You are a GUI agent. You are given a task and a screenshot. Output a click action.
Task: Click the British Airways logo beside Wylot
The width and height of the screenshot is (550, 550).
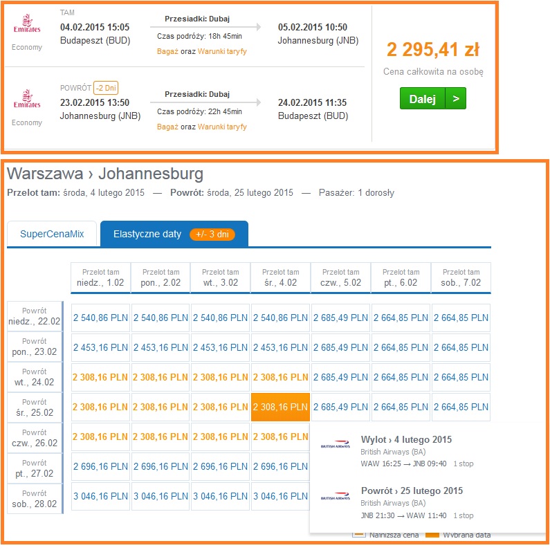(x=336, y=443)
